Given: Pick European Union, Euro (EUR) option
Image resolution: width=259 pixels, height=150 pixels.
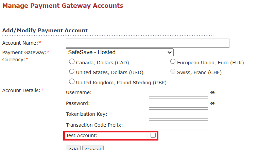Looking at the screenshot, I should [x=173, y=62].
